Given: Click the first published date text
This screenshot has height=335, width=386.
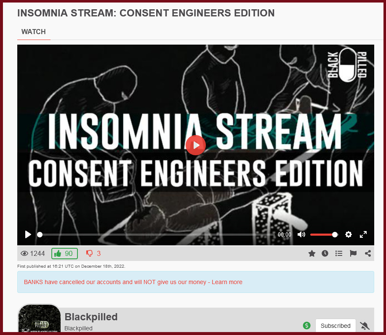Looking at the screenshot, I should pos(71,266).
